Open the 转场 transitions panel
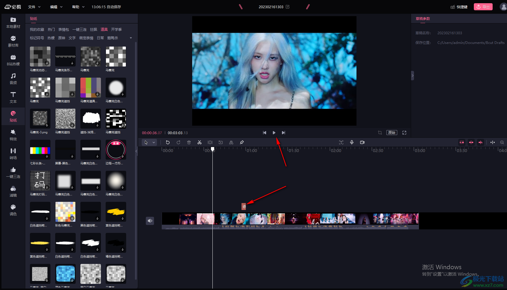Screen dimensions: 507x290 coord(13,154)
